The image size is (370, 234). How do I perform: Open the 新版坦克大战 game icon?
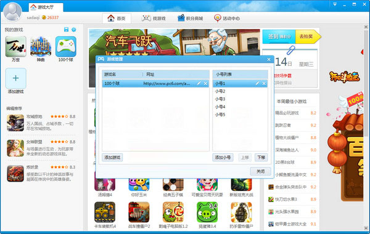[x=241, y=185]
